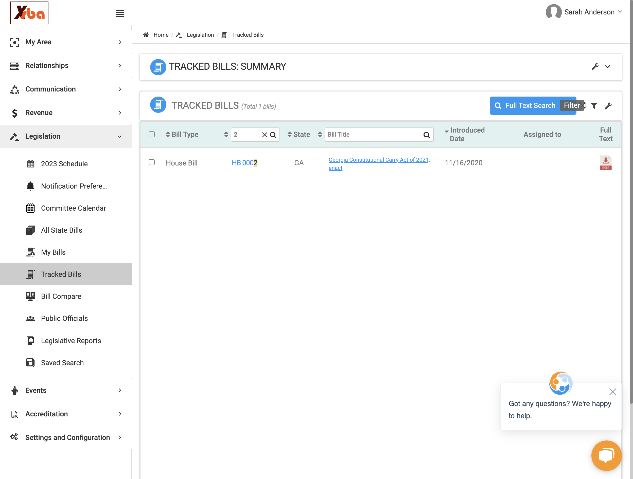Click the Home icon in the breadcrumb
Screen dimensions: 633x479
click(x=146, y=35)
